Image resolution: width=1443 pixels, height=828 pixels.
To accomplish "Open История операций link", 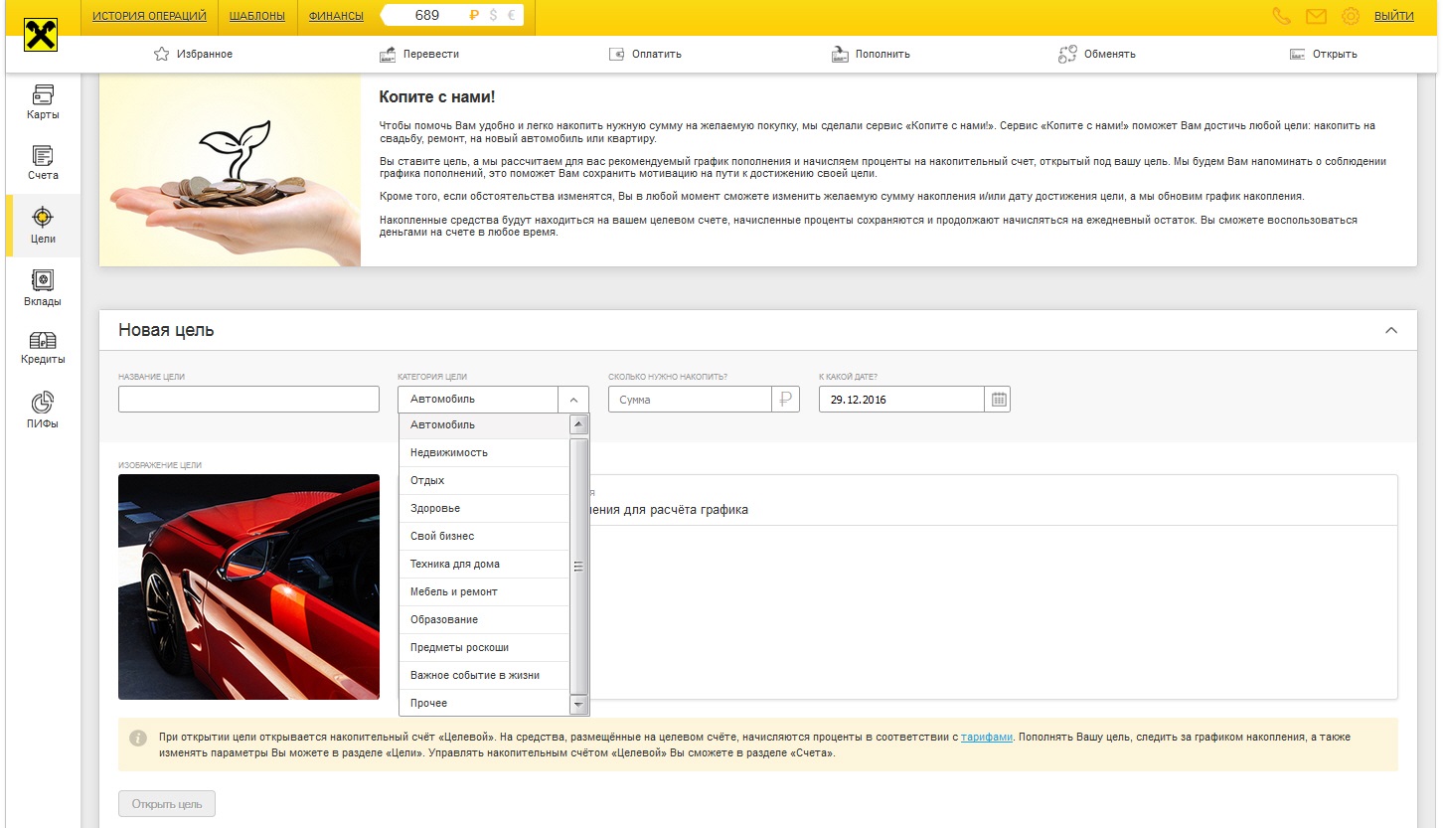I will coord(149,16).
